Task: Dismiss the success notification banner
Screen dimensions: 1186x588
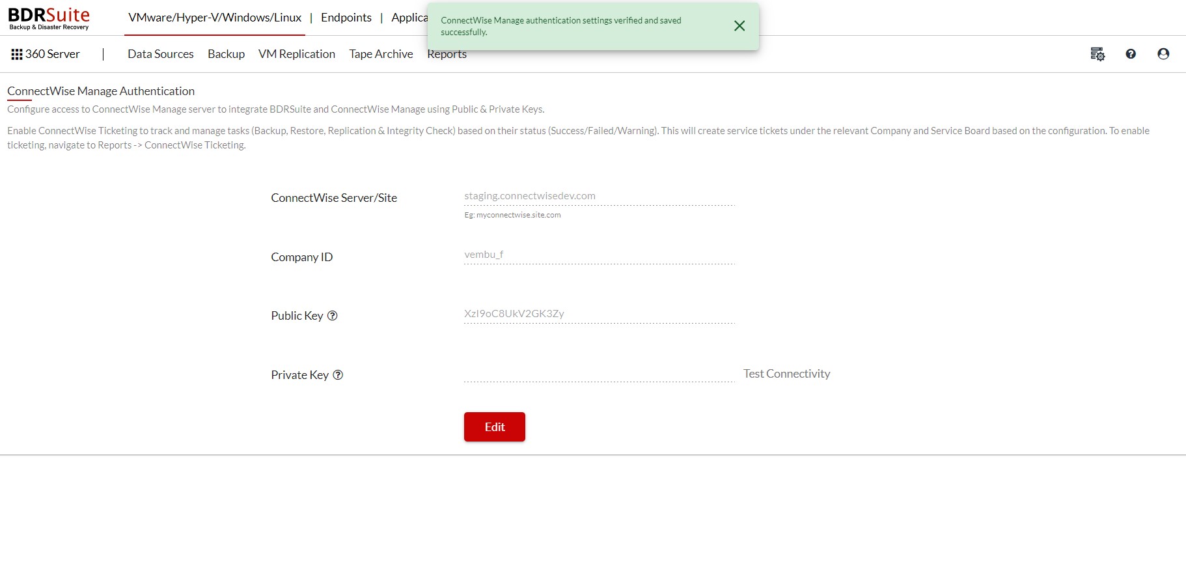Action: click(739, 26)
